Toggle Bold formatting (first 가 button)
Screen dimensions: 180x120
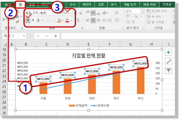pyautogui.click(x=28, y=20)
